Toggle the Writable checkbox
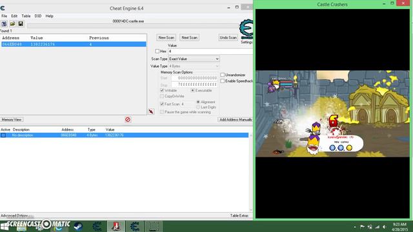This screenshot has width=413, height=232. coord(162,90)
